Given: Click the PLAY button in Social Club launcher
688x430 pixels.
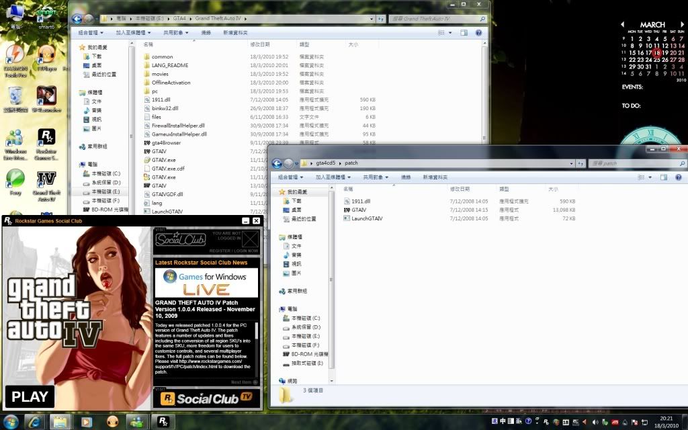Looking at the screenshot, I should coord(30,396).
